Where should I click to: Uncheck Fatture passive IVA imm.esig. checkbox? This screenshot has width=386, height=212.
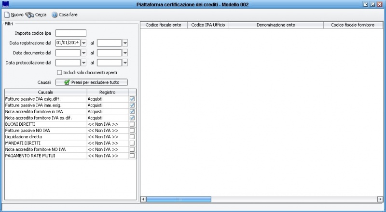coord(132,105)
